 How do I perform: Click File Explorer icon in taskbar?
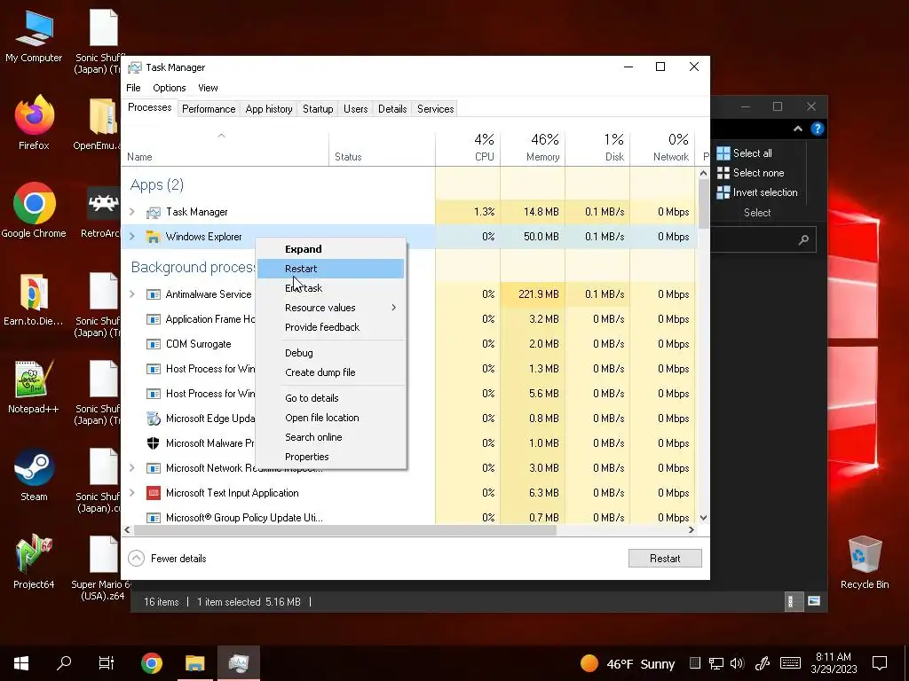tap(194, 663)
